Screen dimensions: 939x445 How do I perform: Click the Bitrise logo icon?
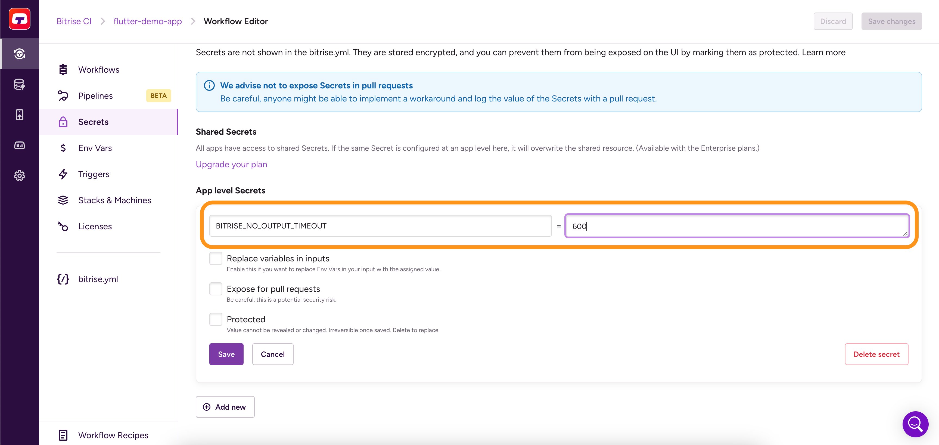click(x=19, y=19)
